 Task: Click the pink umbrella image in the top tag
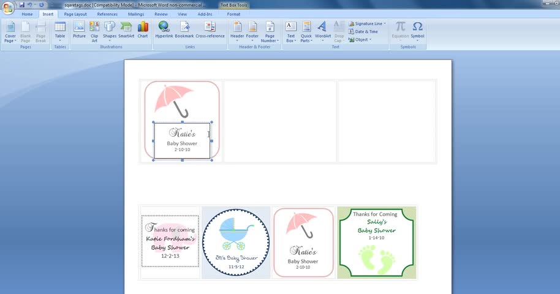coord(174,100)
